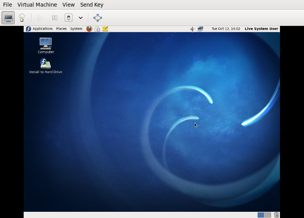Expand the shutdown options dropdown arrow
The width and height of the screenshot is (304, 218).
click(81, 18)
